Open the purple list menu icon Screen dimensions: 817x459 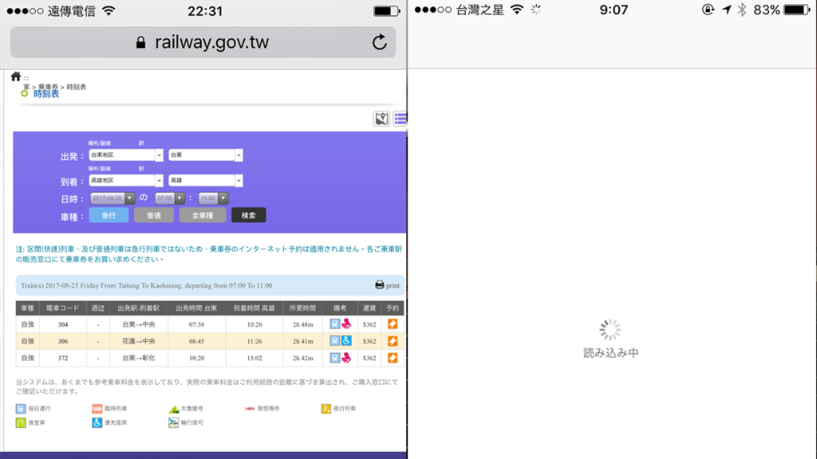pos(401,119)
